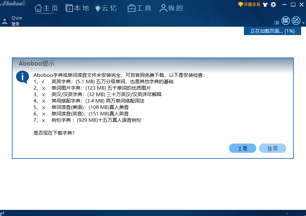The width and height of the screenshot is (306, 216).
Task: Select the 英汉/汉英字典 (32 MB) line
Action: click(x=97, y=94)
